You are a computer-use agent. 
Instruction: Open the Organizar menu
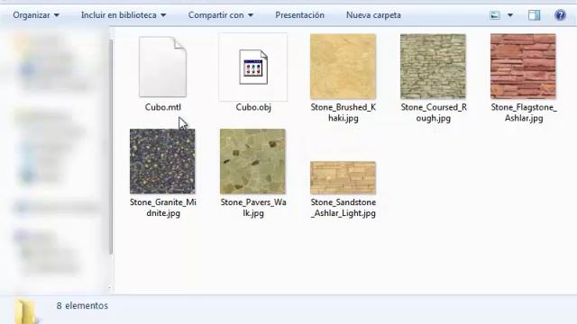tap(36, 15)
